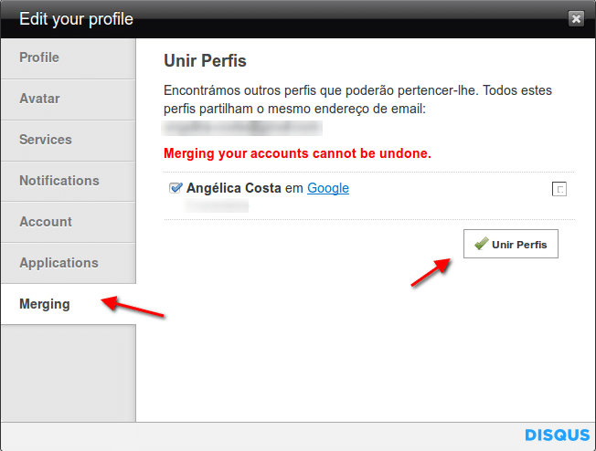
Task: Open the Profile tab
Action: (39, 58)
